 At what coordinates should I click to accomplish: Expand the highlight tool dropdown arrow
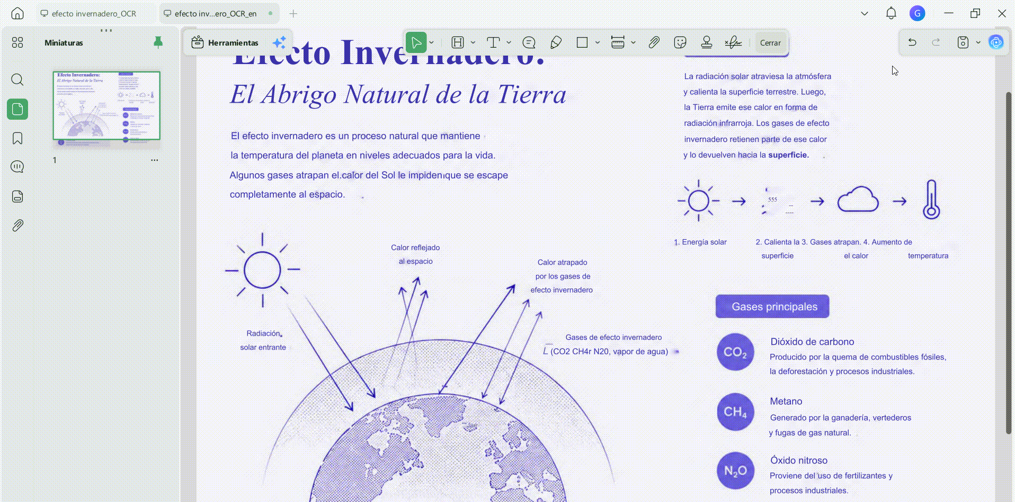(473, 42)
